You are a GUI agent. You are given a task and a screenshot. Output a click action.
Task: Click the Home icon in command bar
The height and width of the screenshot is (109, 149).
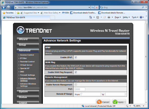(x=90, y=17)
